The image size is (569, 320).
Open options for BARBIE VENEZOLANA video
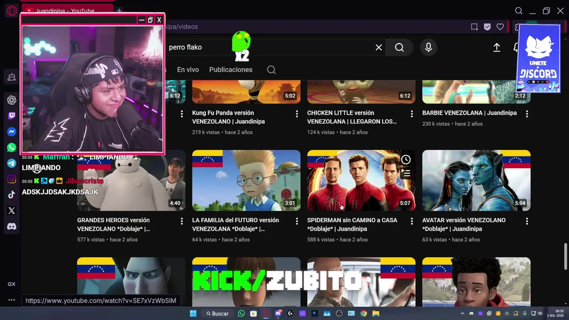(x=527, y=114)
